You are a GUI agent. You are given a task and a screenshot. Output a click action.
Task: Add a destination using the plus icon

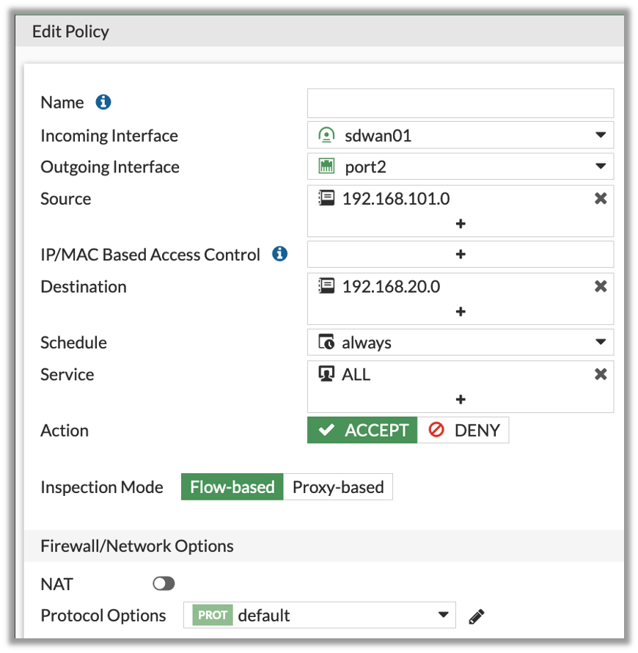[x=461, y=312]
